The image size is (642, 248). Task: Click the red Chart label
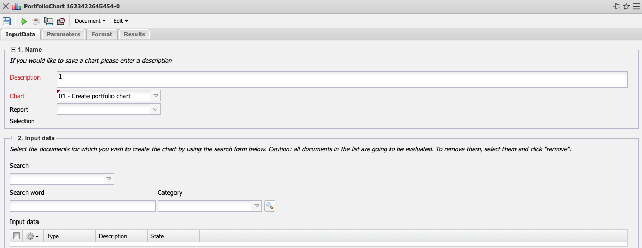tap(17, 96)
